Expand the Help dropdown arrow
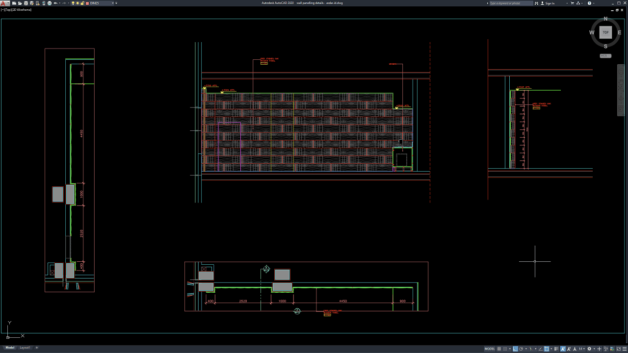Image resolution: width=628 pixels, height=353 pixels. pyautogui.click(x=594, y=3)
